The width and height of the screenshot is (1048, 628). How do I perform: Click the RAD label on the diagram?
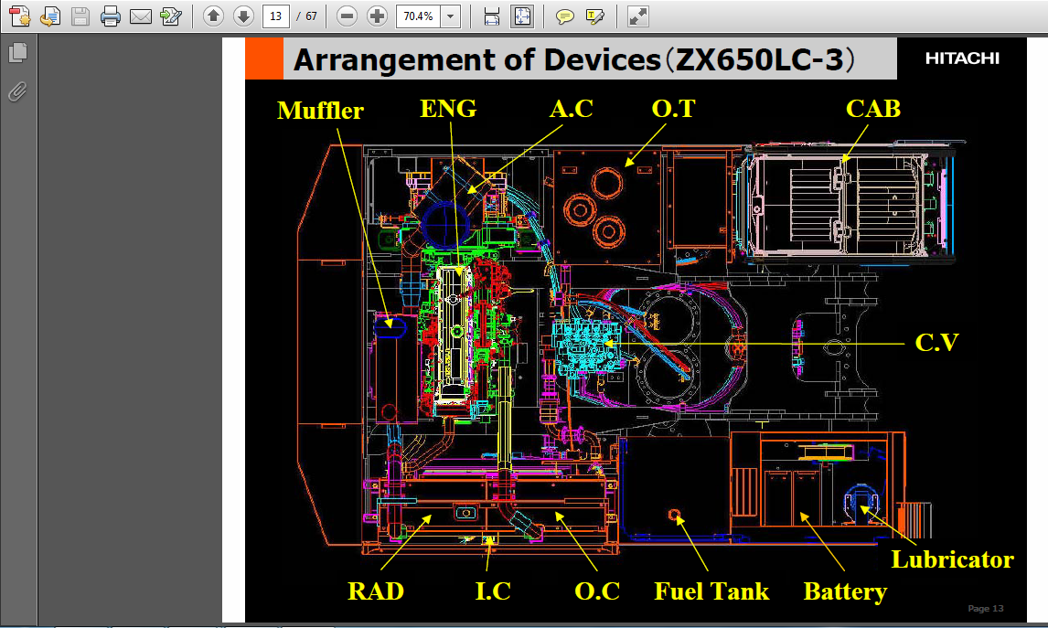click(x=376, y=591)
